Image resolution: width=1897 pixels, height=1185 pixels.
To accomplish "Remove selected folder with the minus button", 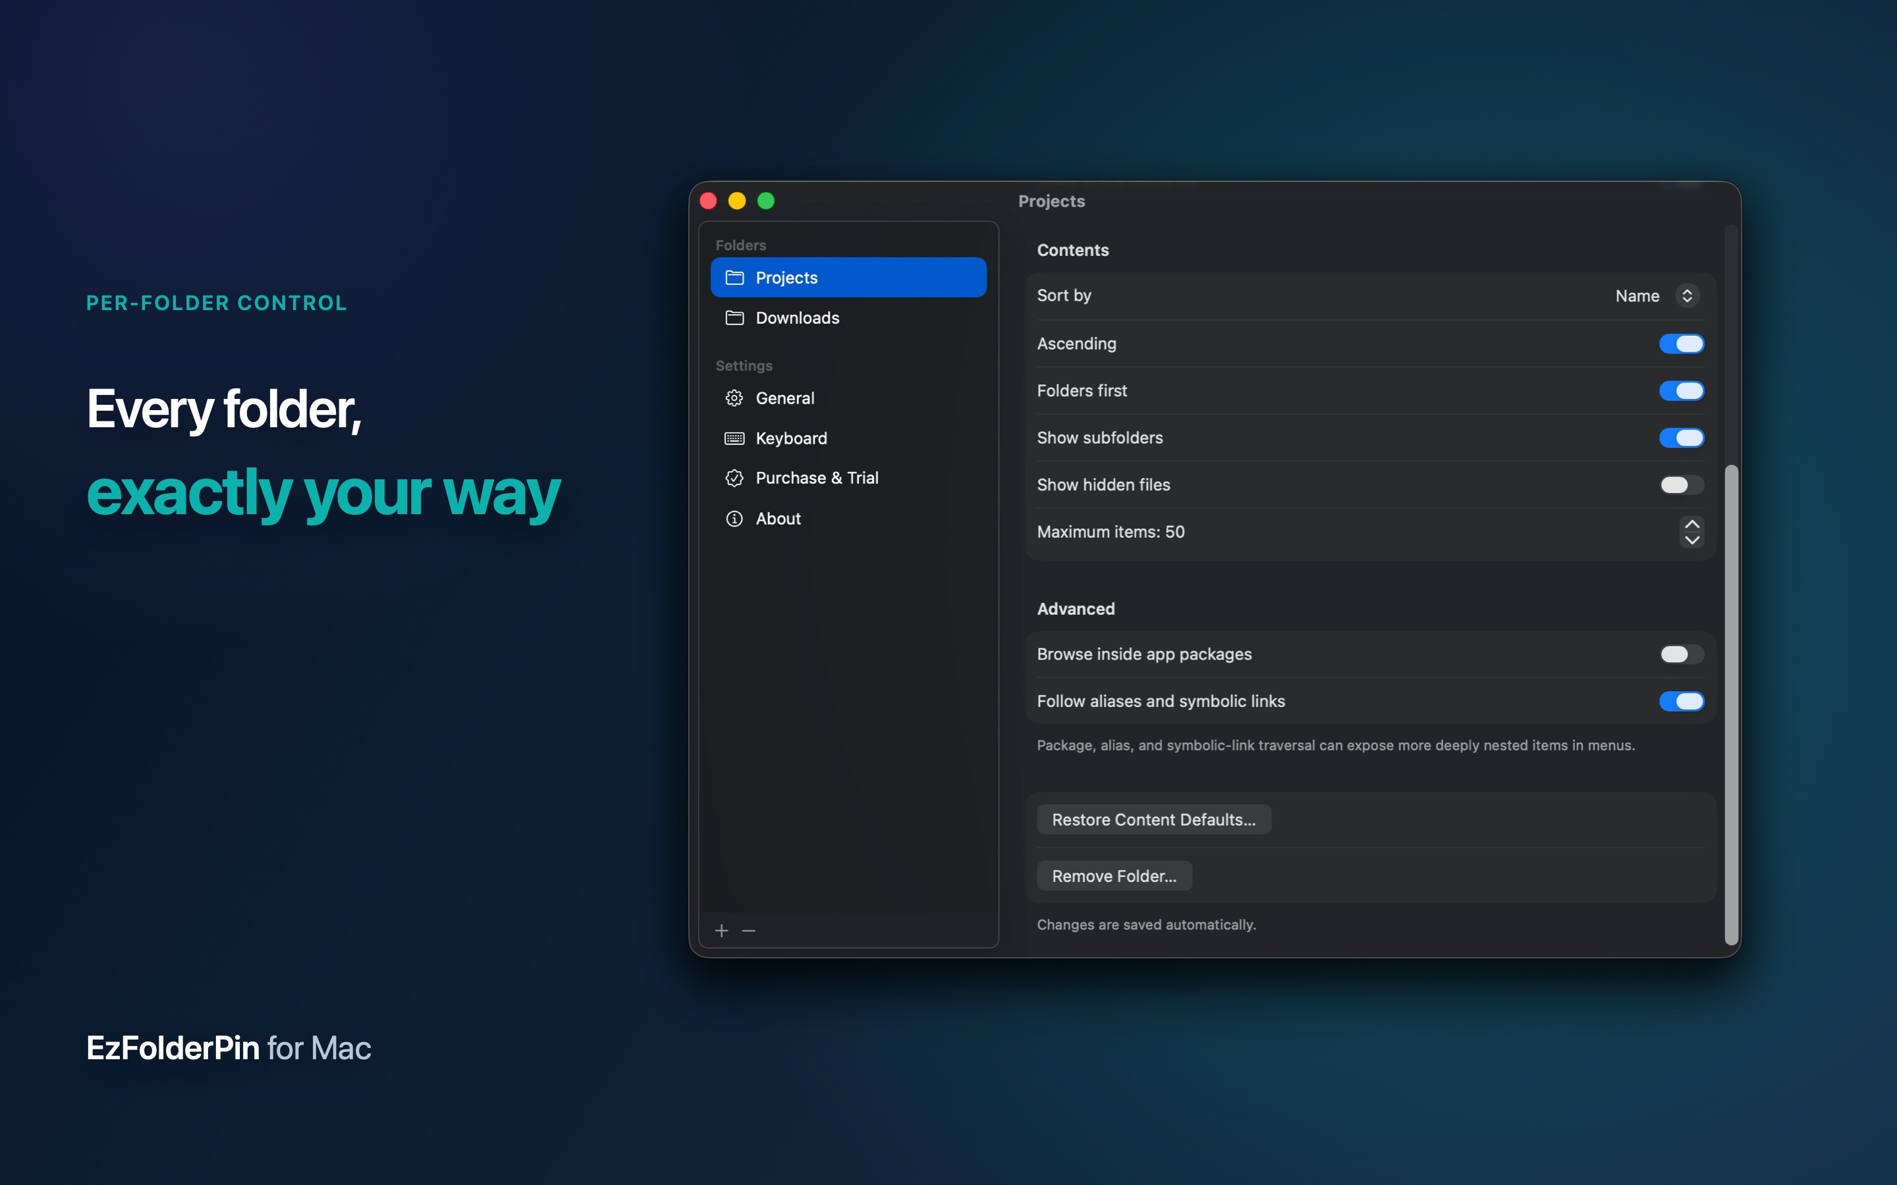I will 749,930.
